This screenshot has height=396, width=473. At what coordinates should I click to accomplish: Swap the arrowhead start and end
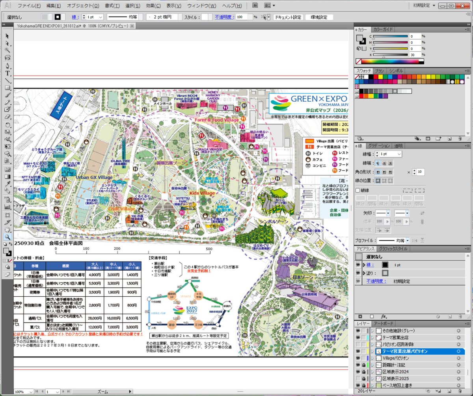coord(423,213)
